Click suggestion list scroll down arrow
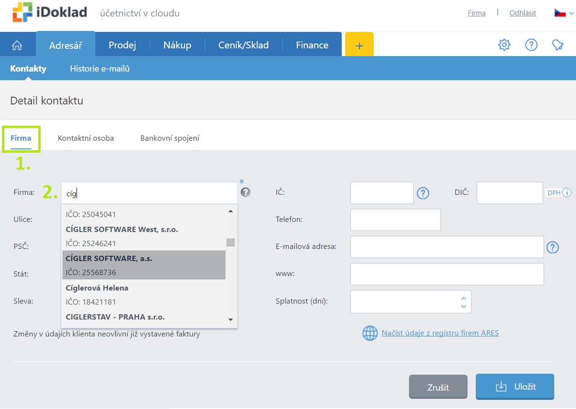 tap(231, 320)
